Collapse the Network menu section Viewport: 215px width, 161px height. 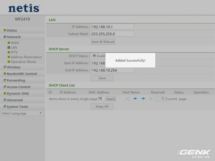coord(14,37)
